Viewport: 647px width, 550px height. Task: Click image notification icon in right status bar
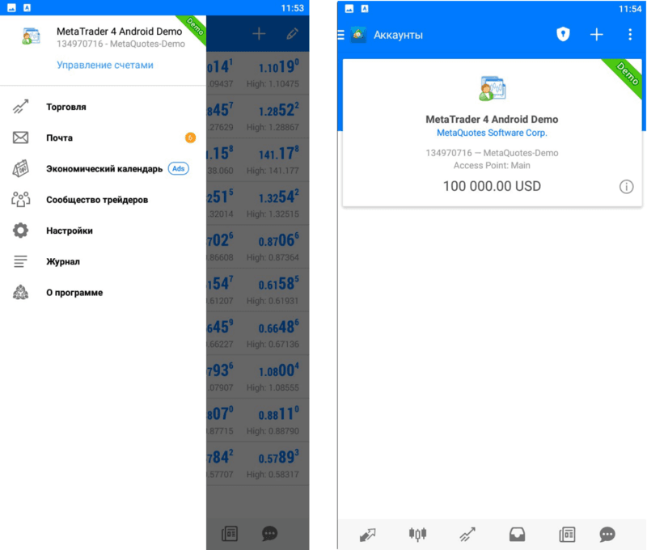[349, 9]
